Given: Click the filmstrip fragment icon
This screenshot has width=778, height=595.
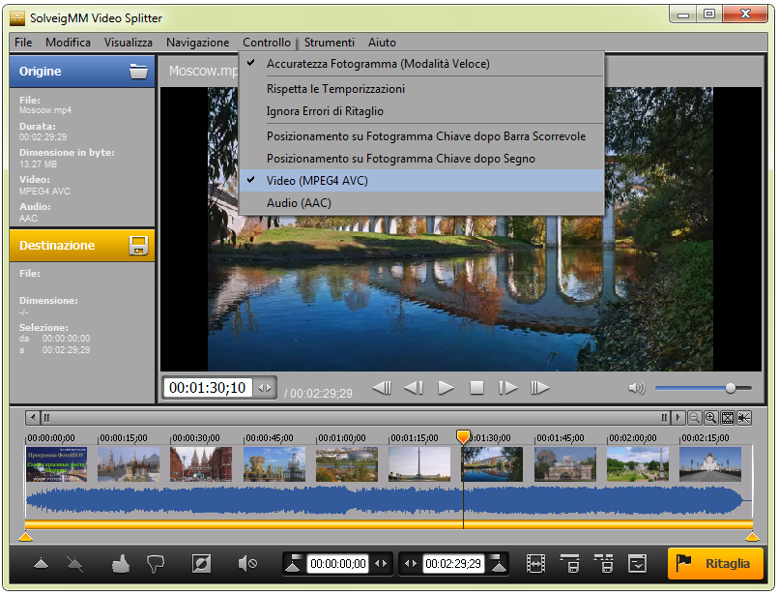Looking at the screenshot, I should [x=535, y=564].
